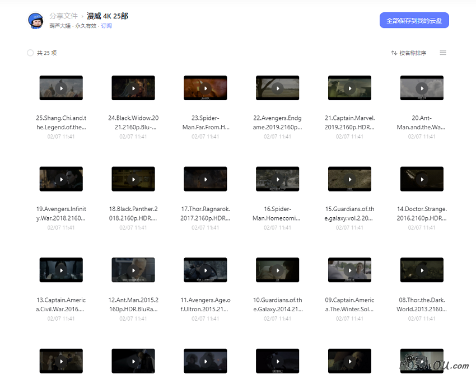
Task: Select the 20.Ant-Man.and.the.Wa... file name
Action: (422, 123)
